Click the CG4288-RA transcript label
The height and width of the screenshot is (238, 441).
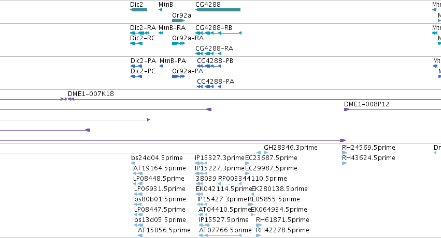[215, 49]
